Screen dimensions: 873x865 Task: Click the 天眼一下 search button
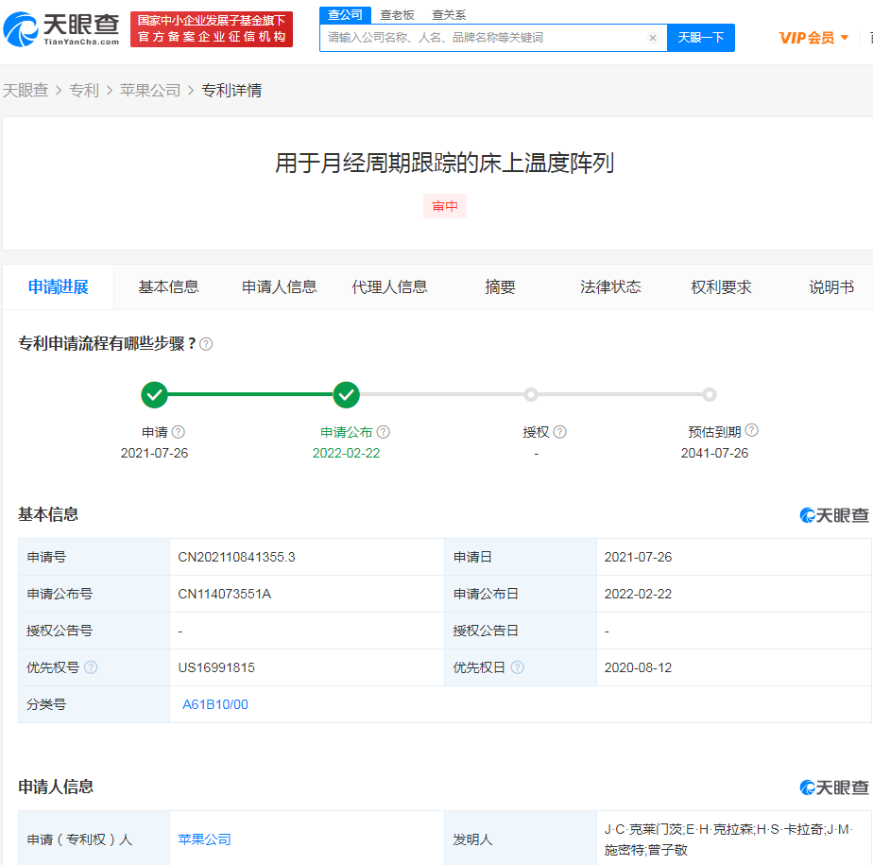[x=701, y=38]
